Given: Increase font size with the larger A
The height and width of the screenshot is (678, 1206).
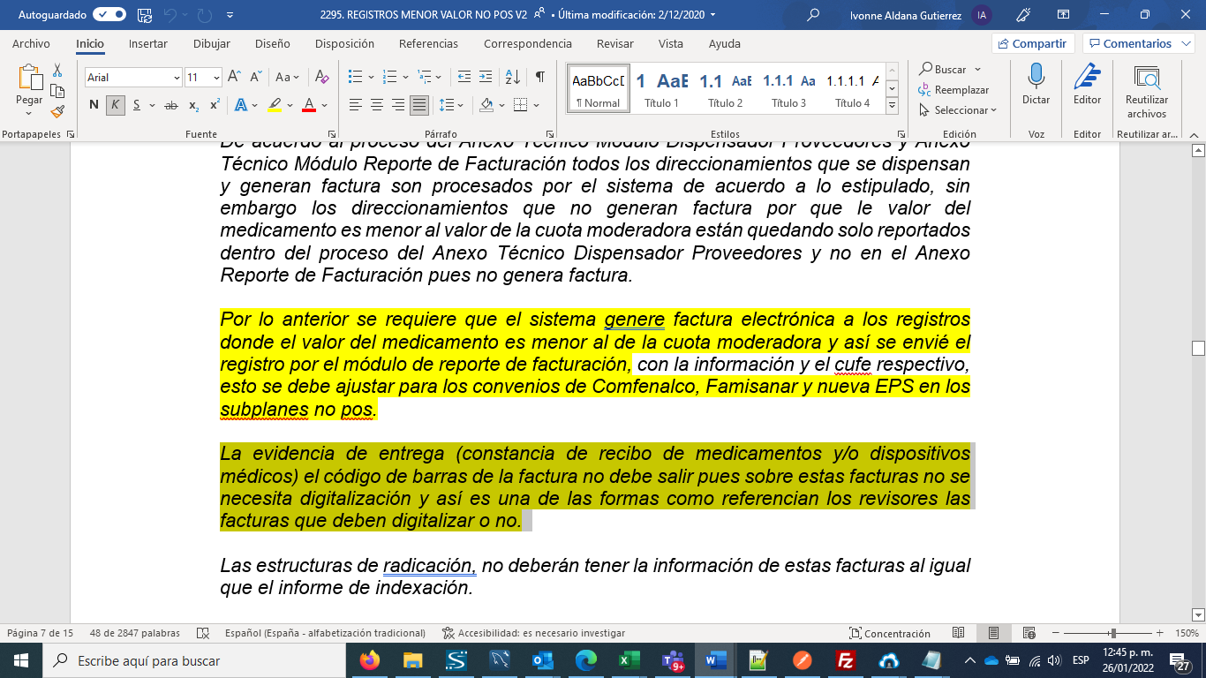Looking at the screenshot, I should (x=236, y=78).
